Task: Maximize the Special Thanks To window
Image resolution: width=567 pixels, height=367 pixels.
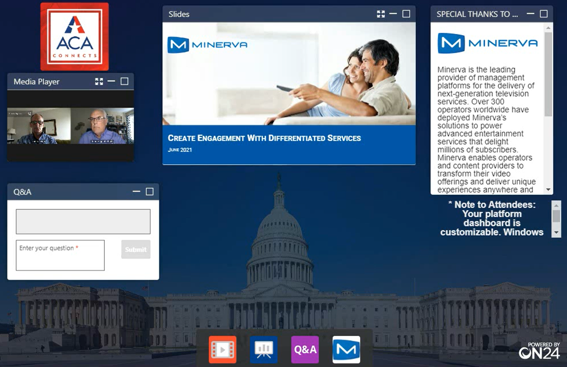Action: coord(544,14)
